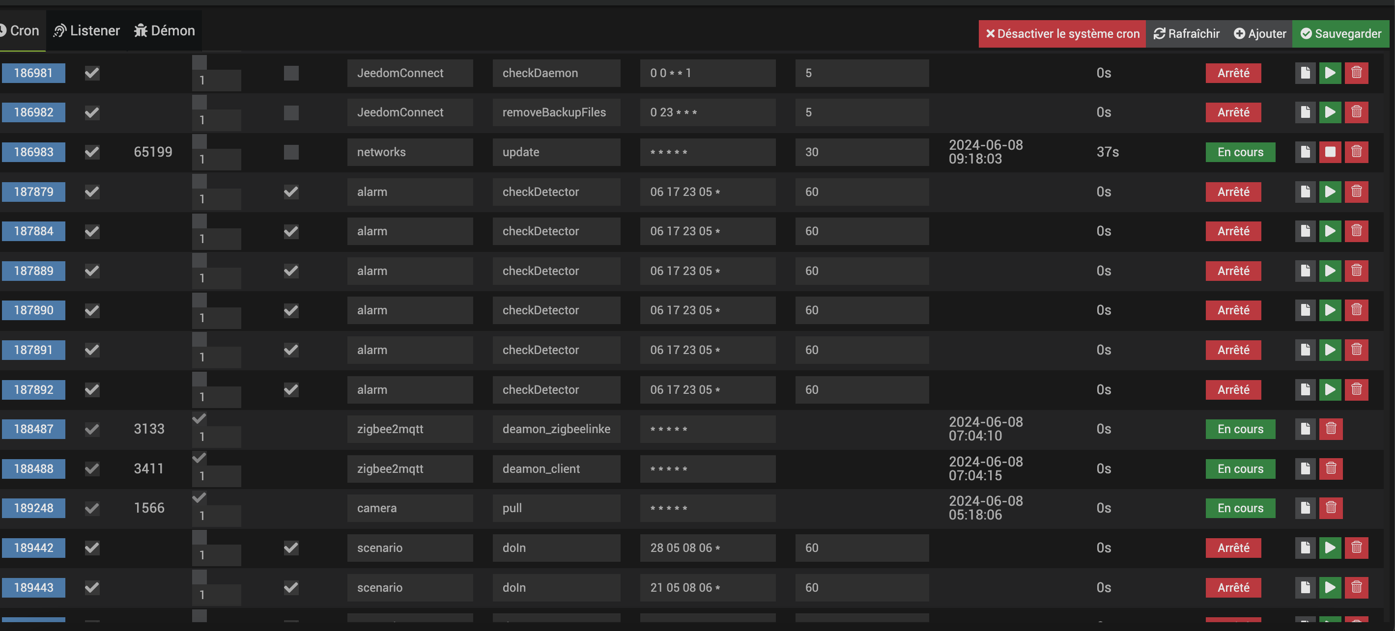Screen dimensions: 1395x631
Task: Open the Démon tab
Action: [164, 31]
